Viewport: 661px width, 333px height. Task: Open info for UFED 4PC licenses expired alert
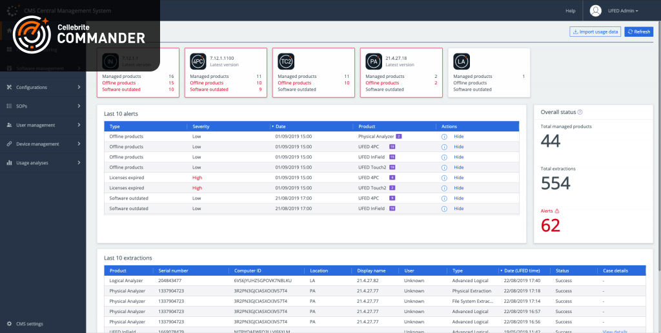[x=444, y=178]
